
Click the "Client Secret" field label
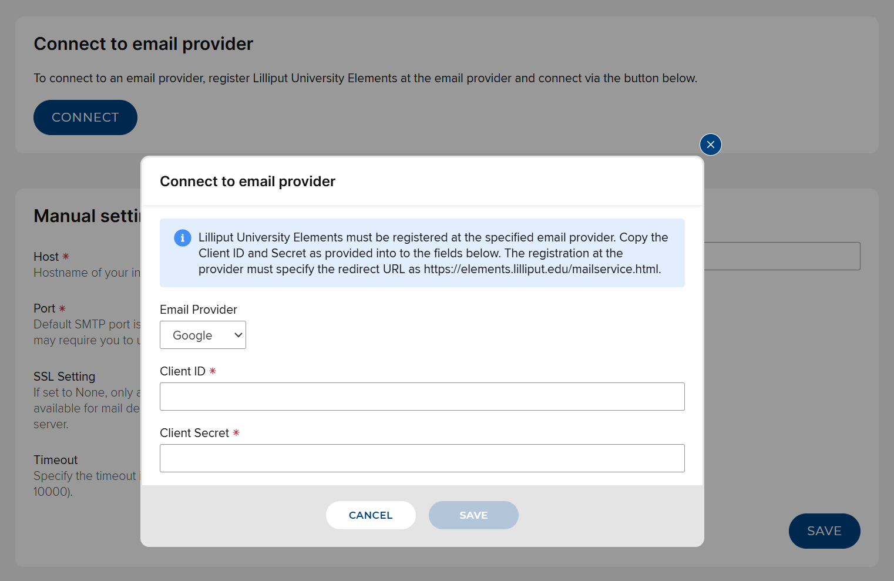click(x=194, y=433)
